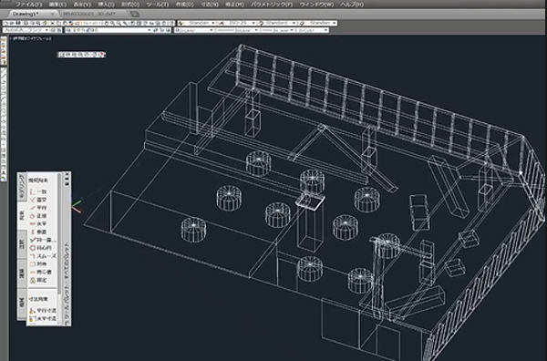Select the 平行寸法 aligned dimensional constraint
This screenshot has width=547, height=361.
43,310
